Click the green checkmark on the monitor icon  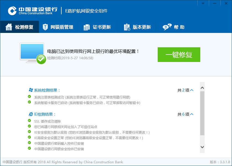pos(41,59)
